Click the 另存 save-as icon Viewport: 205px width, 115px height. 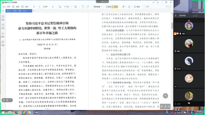point(13,7)
